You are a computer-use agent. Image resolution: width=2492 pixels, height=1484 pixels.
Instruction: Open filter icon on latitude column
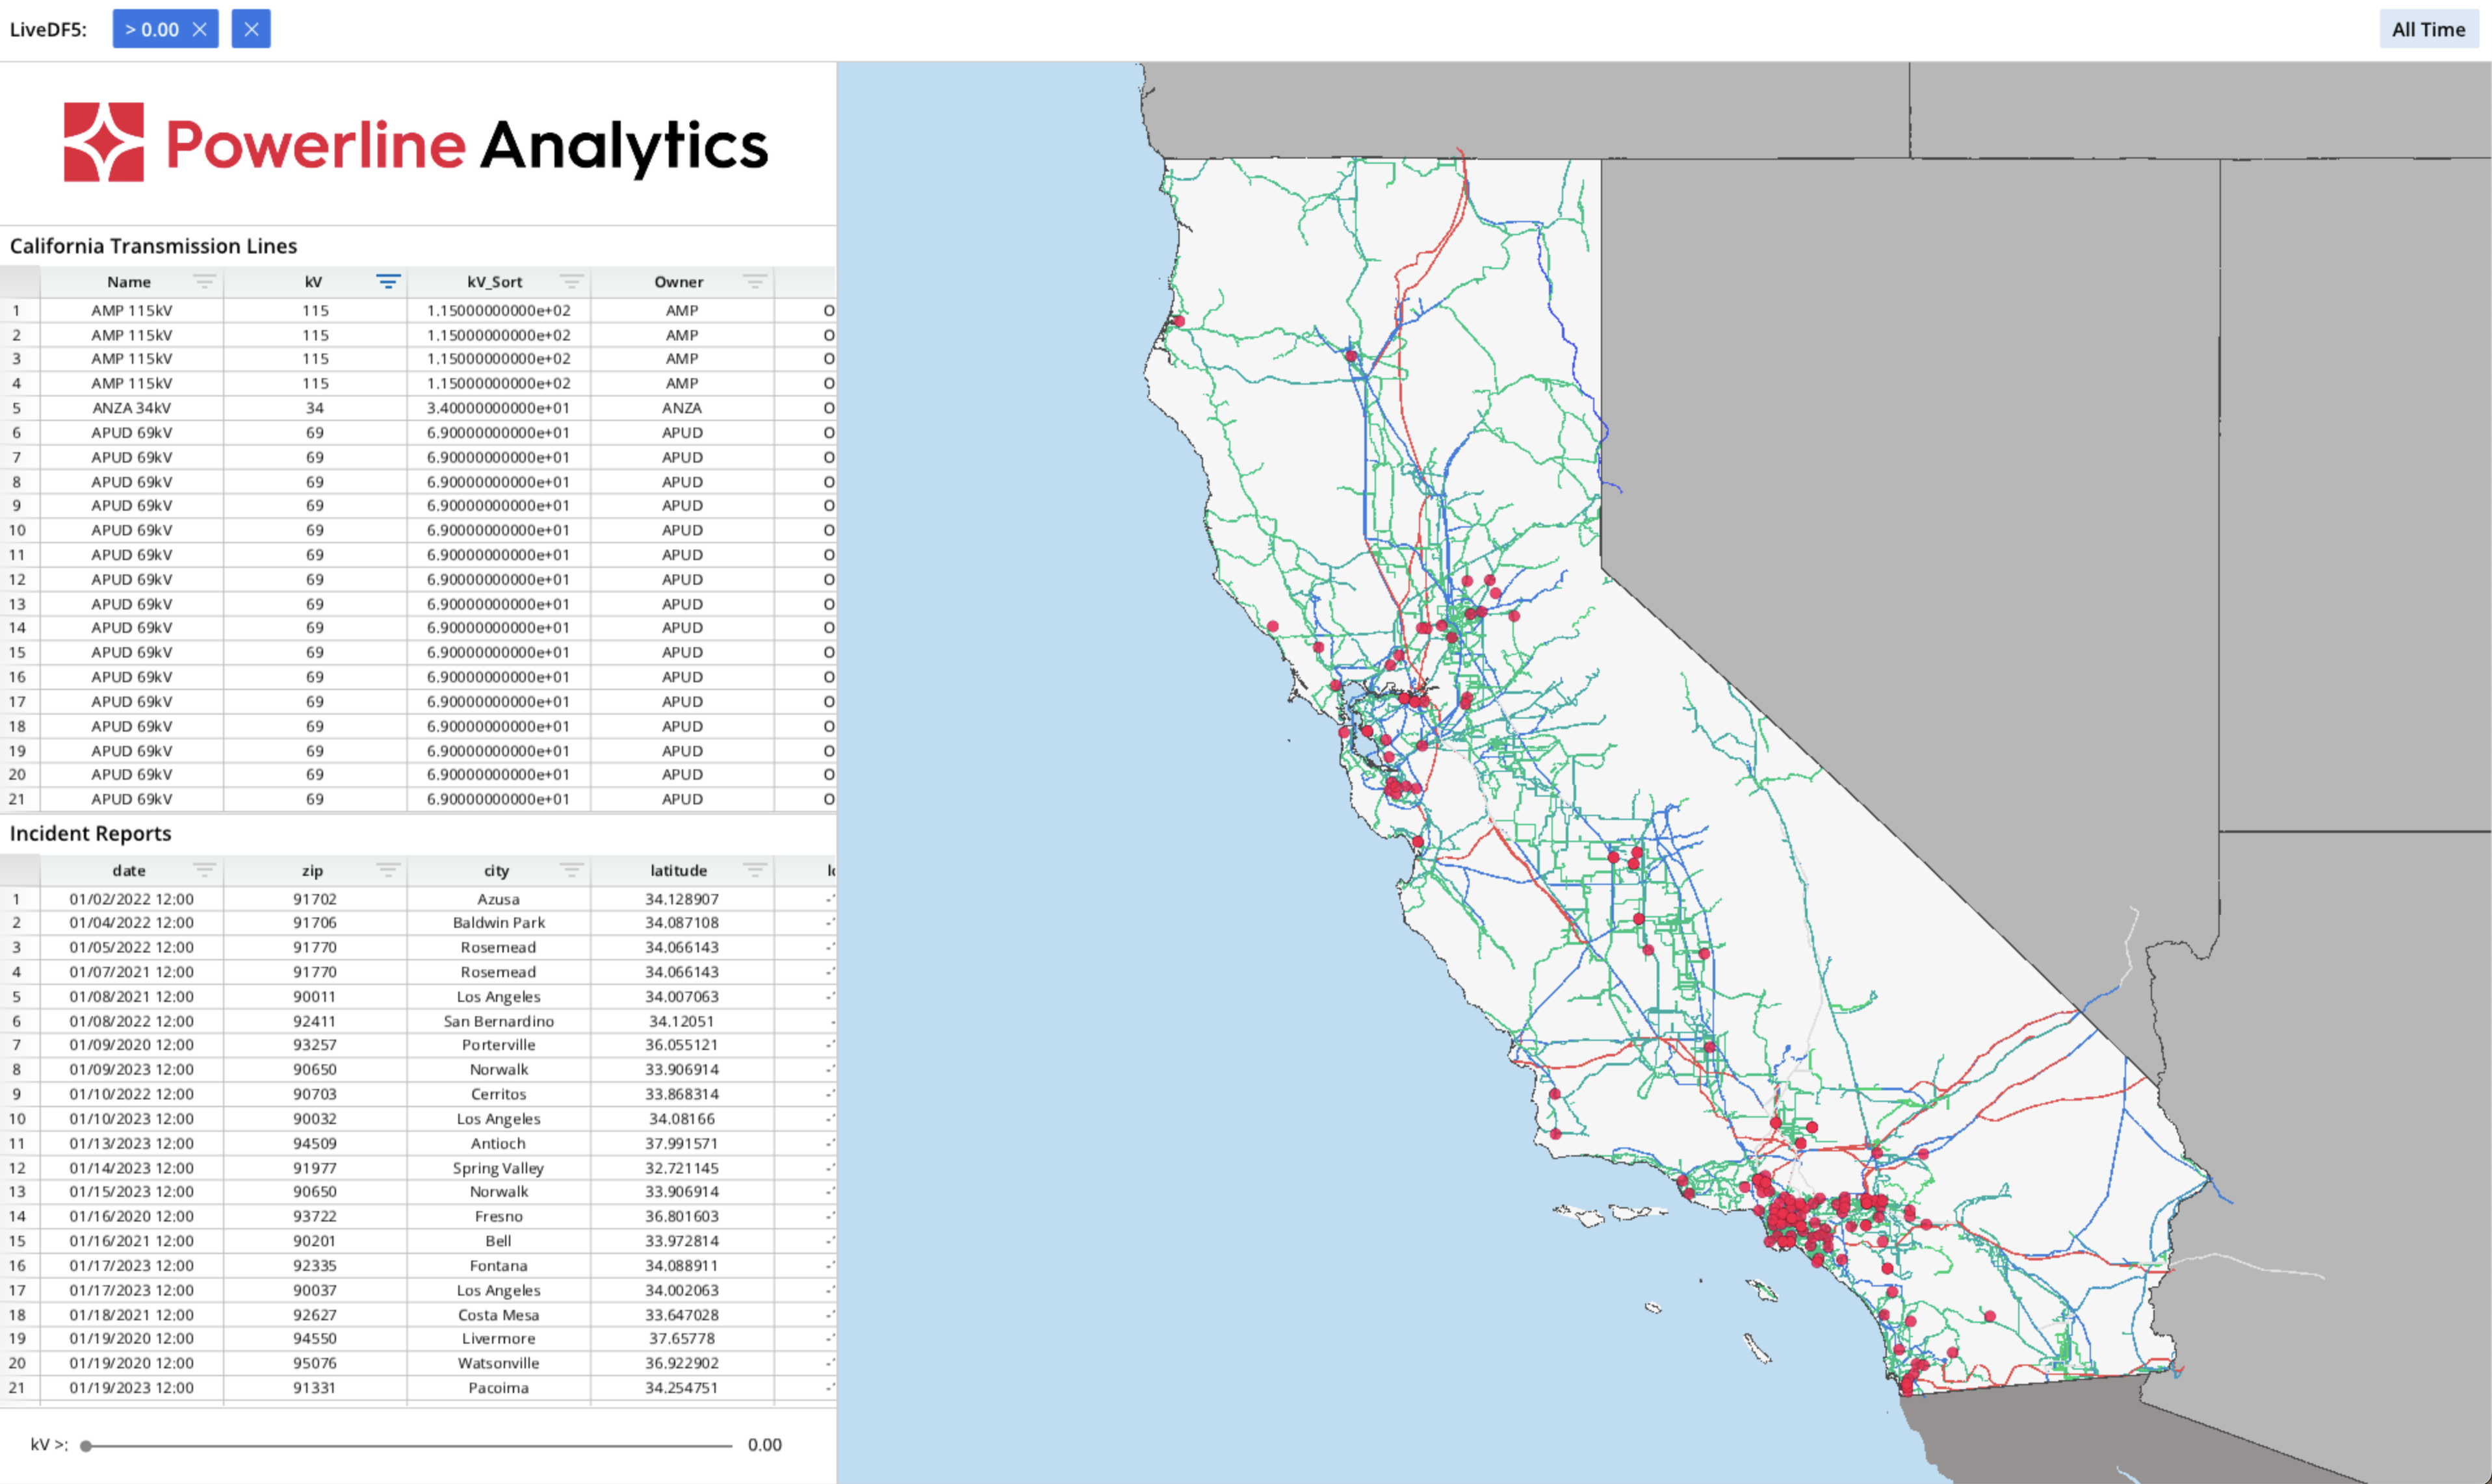click(x=755, y=870)
